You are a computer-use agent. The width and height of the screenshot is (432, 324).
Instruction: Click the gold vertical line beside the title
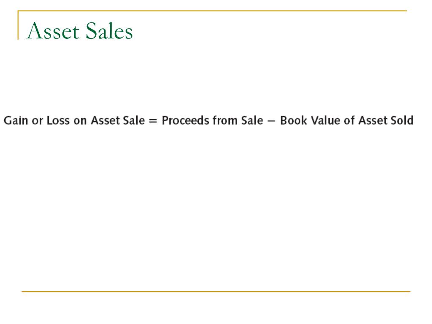point(18,25)
